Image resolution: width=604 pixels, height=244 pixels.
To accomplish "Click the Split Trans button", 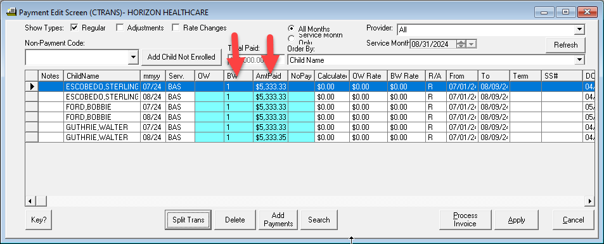I will pos(188,220).
